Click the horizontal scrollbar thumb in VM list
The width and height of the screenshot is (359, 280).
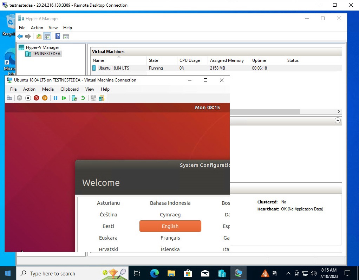265,111
